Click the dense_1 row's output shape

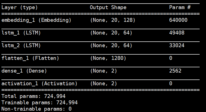103,71
